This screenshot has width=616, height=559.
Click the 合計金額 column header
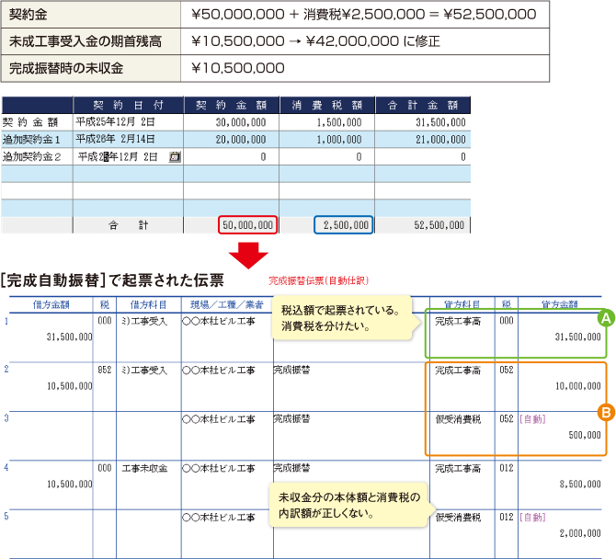coord(422,104)
